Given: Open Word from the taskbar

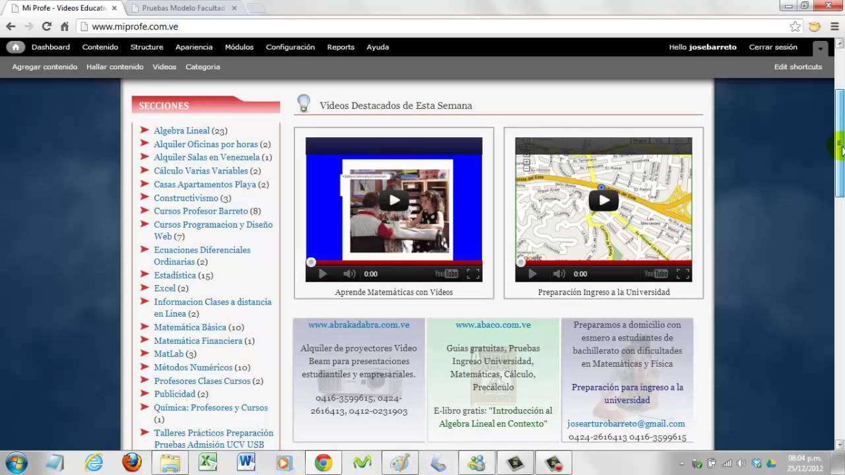Looking at the screenshot, I should [x=246, y=462].
